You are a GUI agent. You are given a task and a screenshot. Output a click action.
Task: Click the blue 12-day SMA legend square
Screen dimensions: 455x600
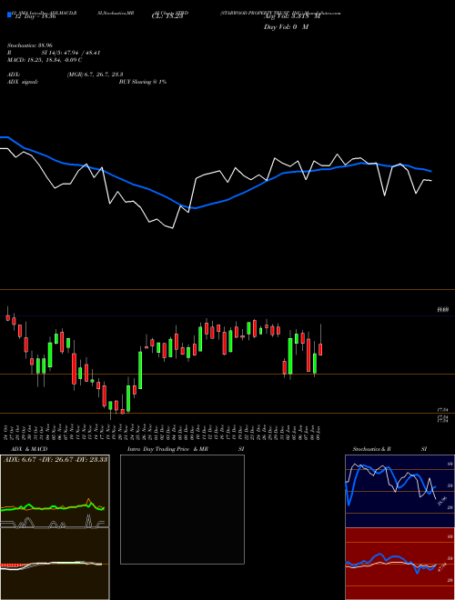point(10,15)
